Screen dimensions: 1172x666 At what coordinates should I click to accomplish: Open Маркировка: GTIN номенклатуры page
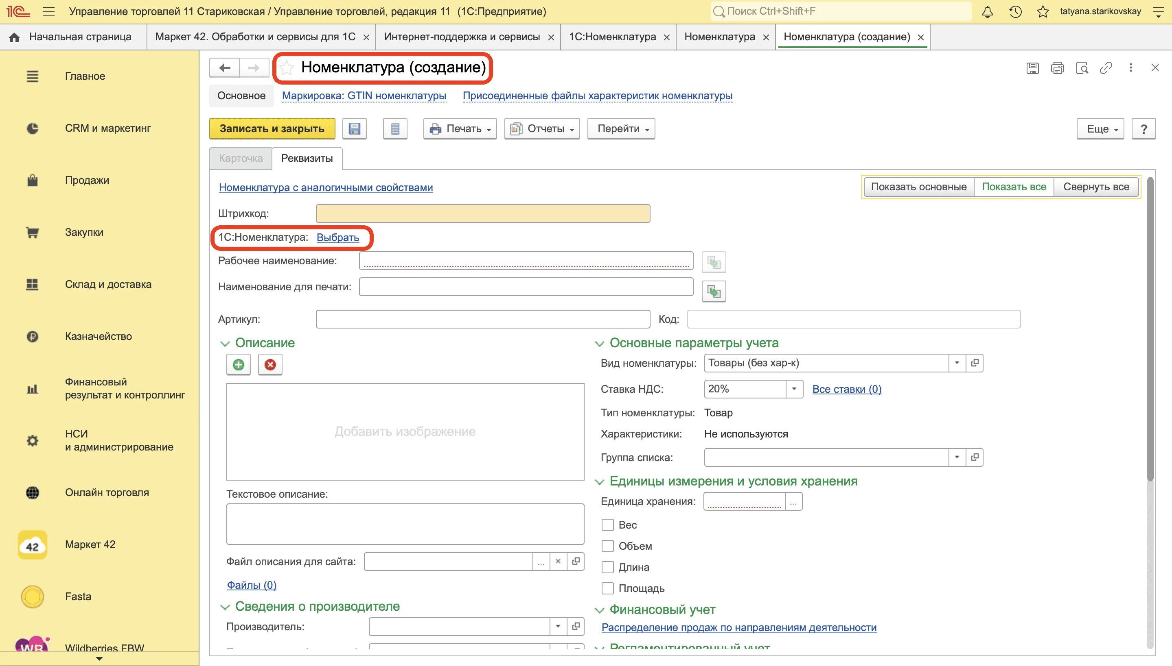click(x=364, y=96)
